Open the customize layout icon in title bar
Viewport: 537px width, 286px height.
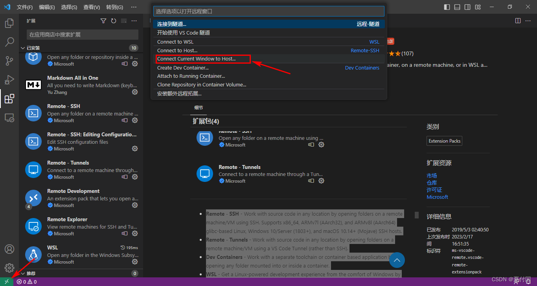(x=478, y=7)
